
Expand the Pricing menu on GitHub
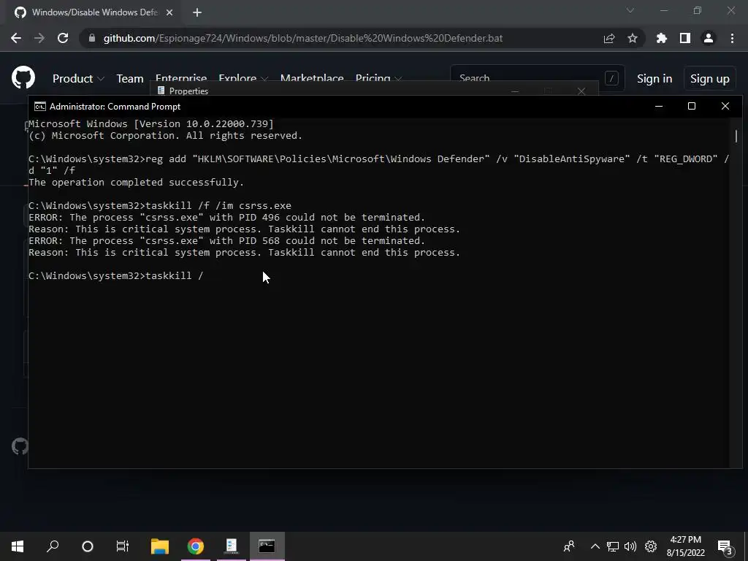379,77
